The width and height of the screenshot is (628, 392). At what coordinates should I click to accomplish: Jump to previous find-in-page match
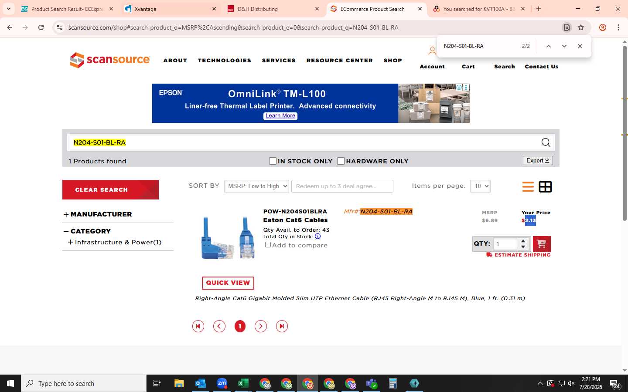coord(549,46)
